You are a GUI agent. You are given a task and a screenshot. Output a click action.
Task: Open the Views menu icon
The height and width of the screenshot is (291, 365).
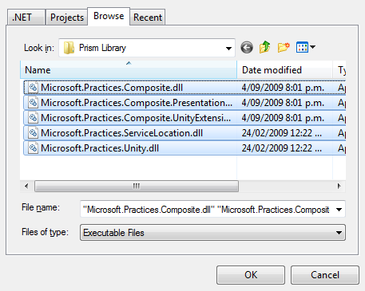click(x=302, y=47)
